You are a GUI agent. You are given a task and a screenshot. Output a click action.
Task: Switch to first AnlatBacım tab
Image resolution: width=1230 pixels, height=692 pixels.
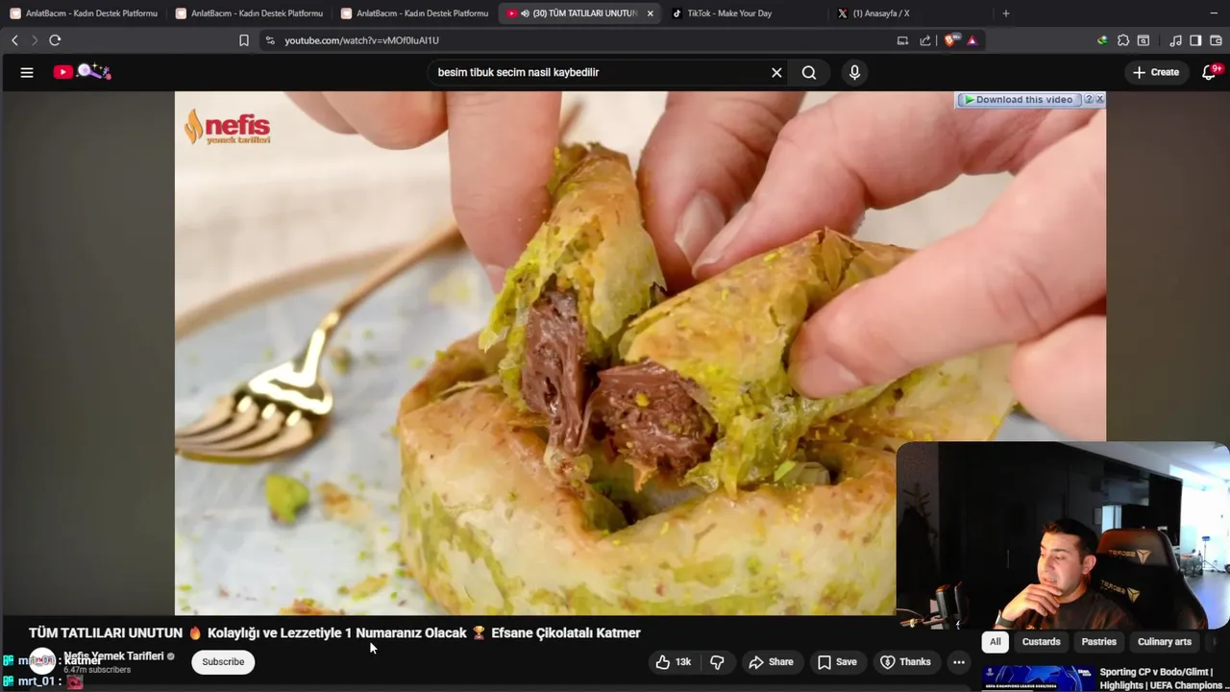85,13
